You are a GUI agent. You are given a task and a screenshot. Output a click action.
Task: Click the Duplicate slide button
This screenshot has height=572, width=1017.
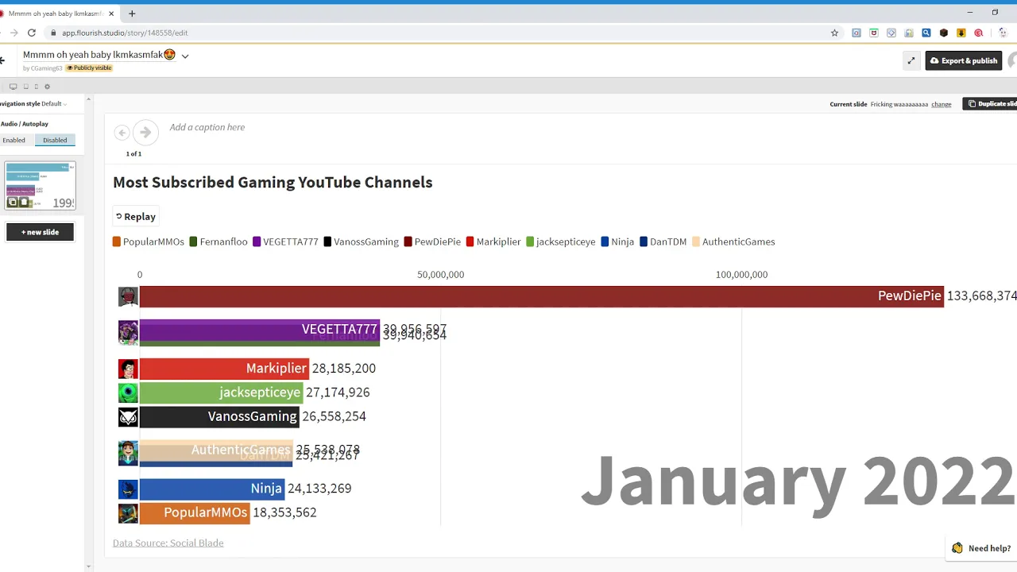[x=990, y=104]
